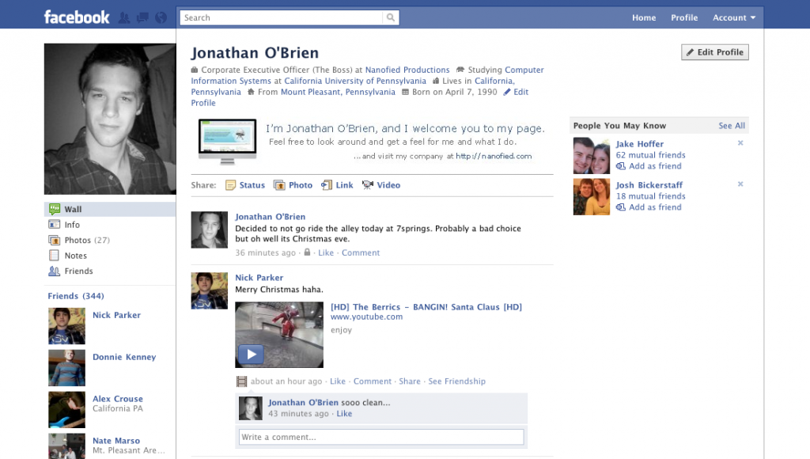Open the friend requests icon
810x459 pixels.
coord(125,17)
